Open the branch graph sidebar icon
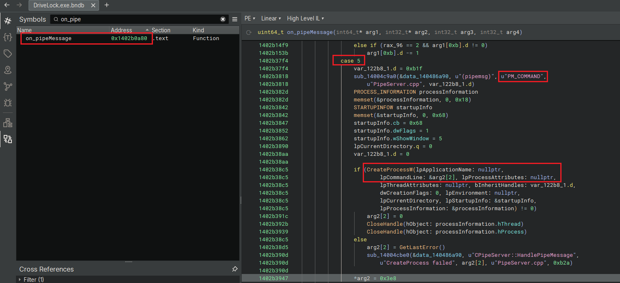Screen dimensions: 620x283 coord(7,86)
